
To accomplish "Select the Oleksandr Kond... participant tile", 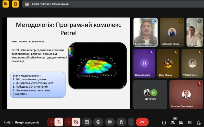I will (172, 32).
